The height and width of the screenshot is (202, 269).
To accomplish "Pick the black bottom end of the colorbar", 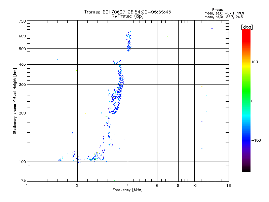I will click(x=246, y=169).
